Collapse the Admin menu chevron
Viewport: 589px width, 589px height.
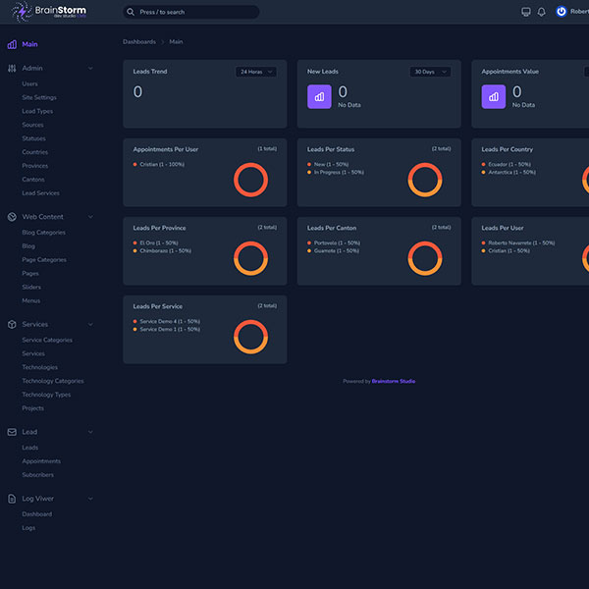click(90, 69)
